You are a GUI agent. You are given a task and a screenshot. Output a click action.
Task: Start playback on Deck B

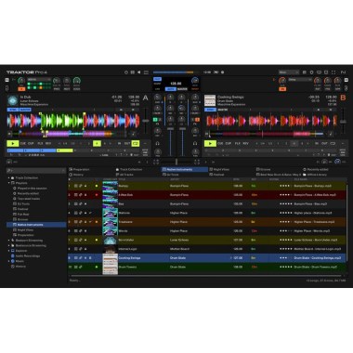click(210, 143)
